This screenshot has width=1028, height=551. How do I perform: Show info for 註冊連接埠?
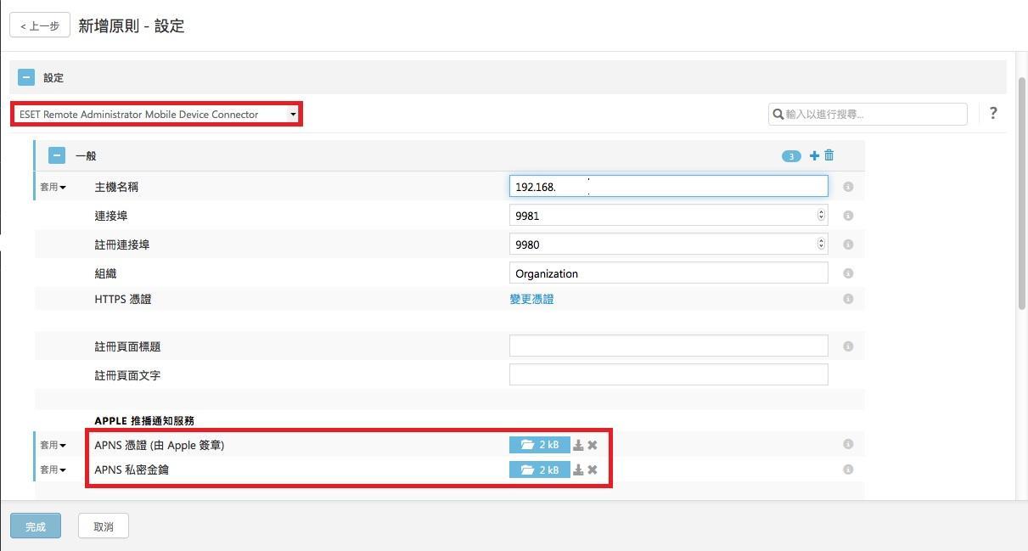coord(848,245)
